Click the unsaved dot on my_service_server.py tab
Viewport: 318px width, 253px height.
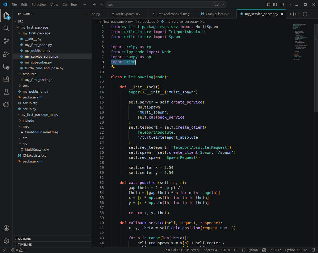[282, 14]
